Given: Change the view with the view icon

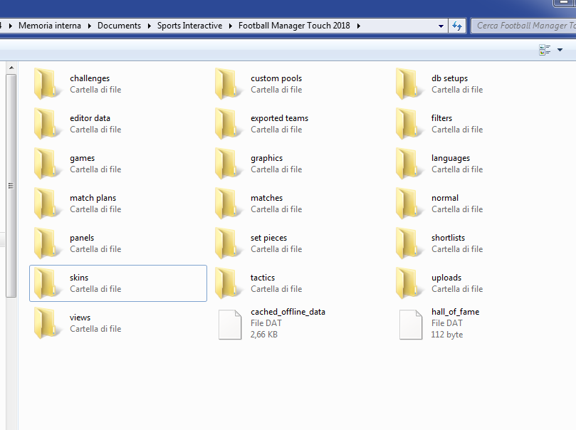Looking at the screenshot, I should click(x=545, y=50).
